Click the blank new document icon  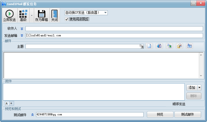tap(149, 46)
